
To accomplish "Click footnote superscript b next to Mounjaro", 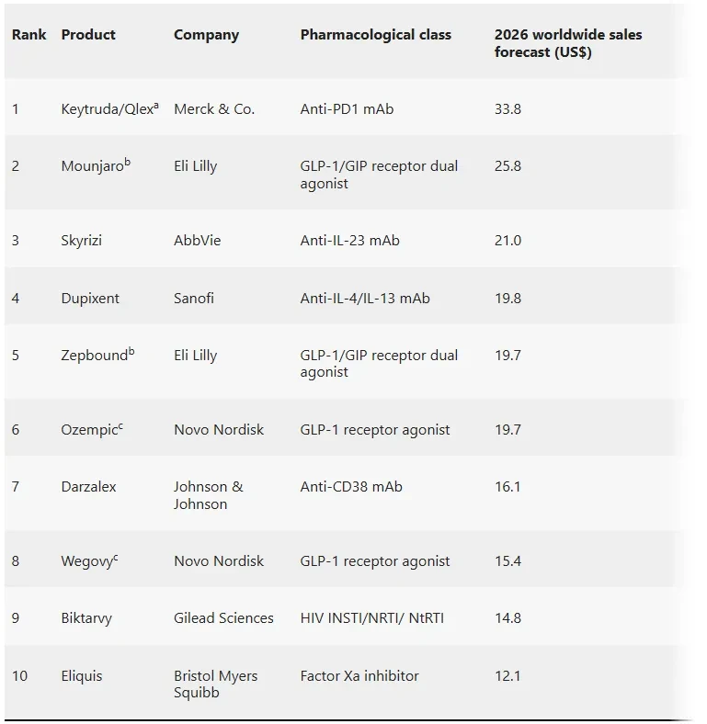I will pos(128,163).
